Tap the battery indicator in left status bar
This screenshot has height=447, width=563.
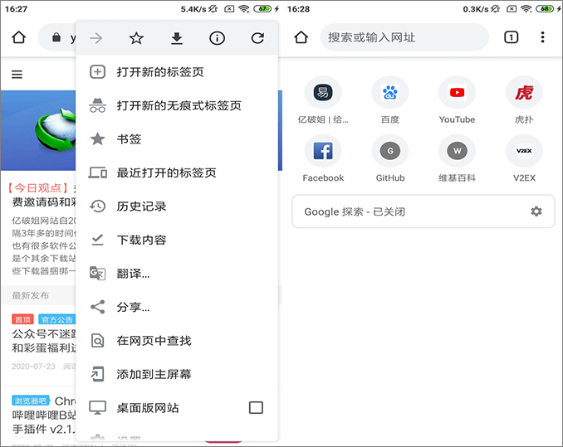[263, 9]
